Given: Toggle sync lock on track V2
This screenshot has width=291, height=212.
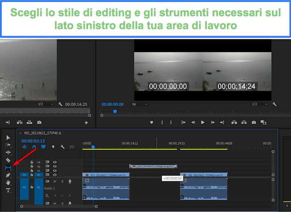Looking at the screenshot, I should (47, 171).
